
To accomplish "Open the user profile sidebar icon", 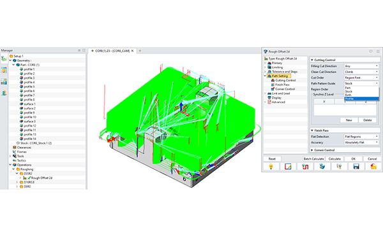I will [4, 93].
